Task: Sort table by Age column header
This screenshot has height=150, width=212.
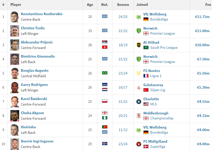Action: pyautogui.click(x=90, y=5)
